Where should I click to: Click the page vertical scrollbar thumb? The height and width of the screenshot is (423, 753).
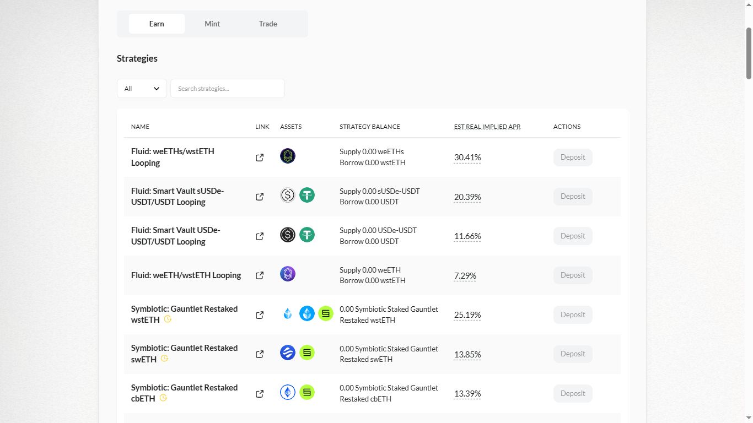pos(749,52)
